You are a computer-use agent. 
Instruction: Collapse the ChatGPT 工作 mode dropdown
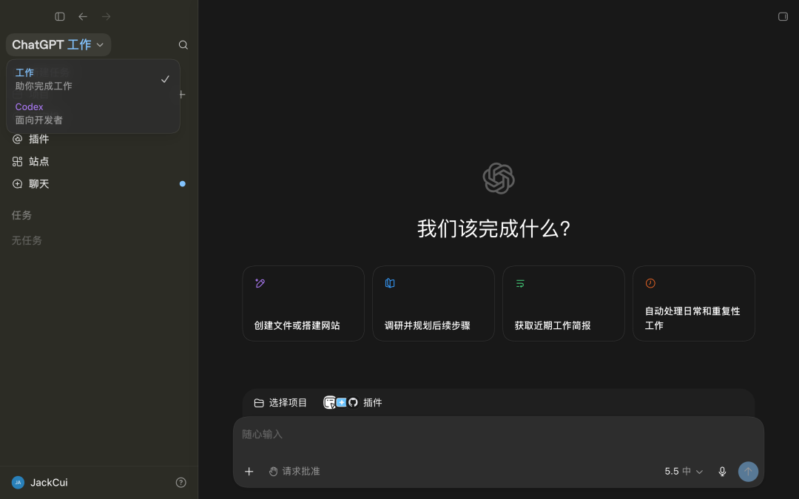point(58,45)
